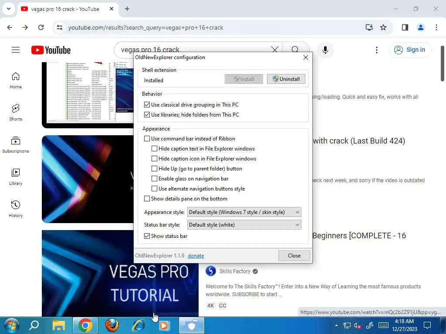The width and height of the screenshot is (446, 334).
Task: Click the donate link
Action: [196, 256]
